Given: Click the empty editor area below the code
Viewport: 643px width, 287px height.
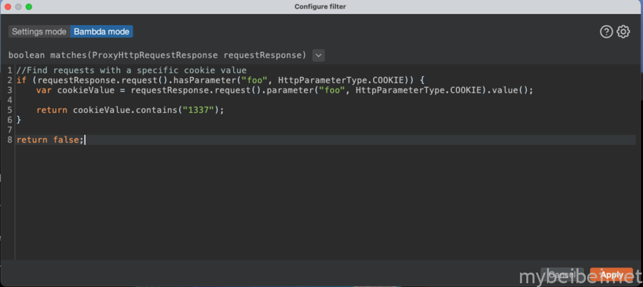Looking at the screenshot, I should click(x=314, y=207).
